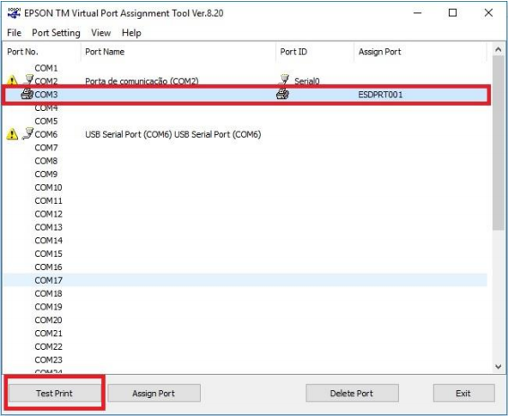Click the printer icon in COM3 Port ID column

(282, 94)
